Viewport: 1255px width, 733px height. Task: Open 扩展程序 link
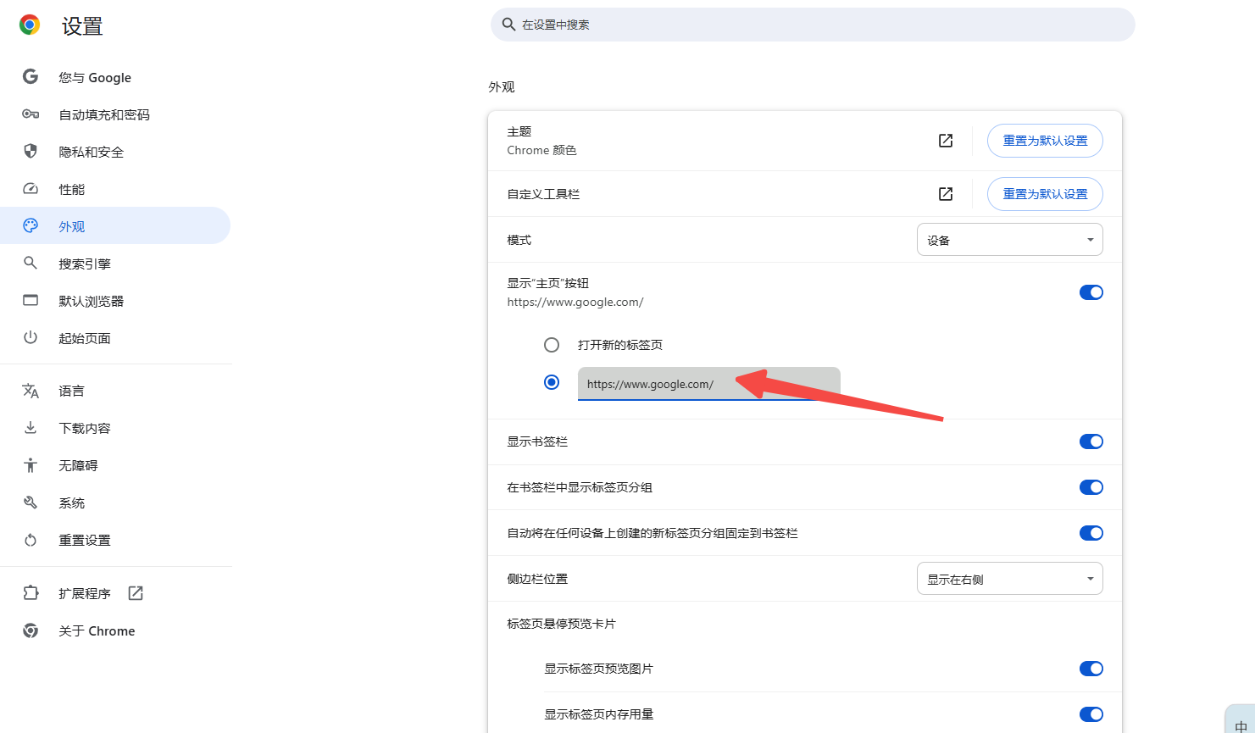click(115, 593)
